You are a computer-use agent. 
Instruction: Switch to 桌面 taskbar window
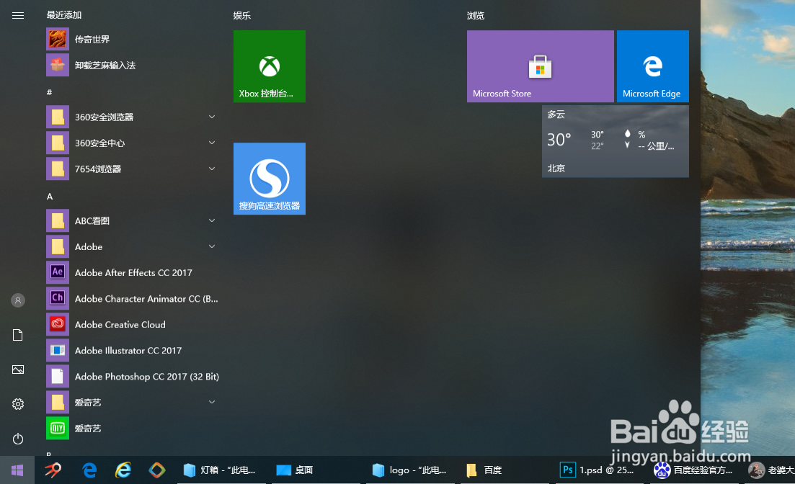point(316,470)
